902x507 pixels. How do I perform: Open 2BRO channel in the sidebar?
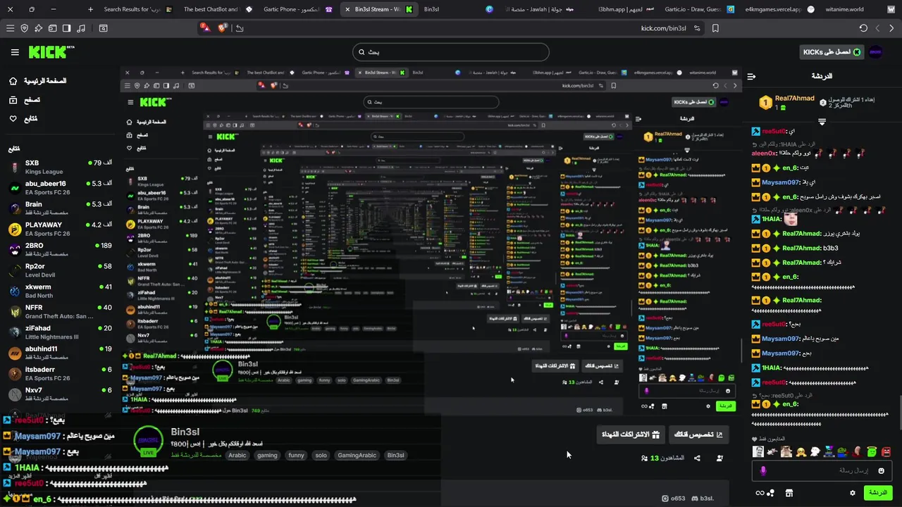pos(60,249)
